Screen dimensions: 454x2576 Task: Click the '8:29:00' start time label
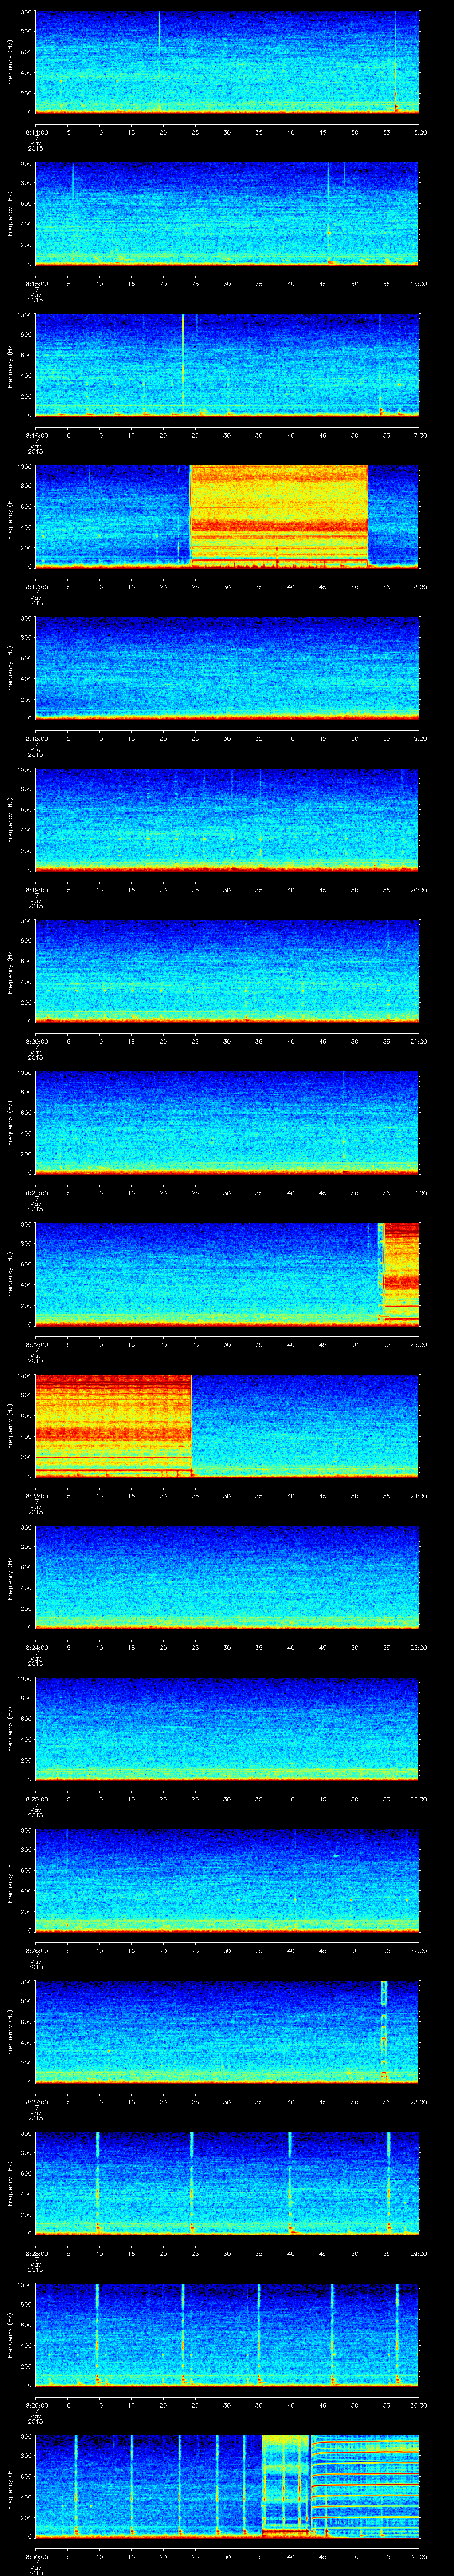pos(36,2404)
